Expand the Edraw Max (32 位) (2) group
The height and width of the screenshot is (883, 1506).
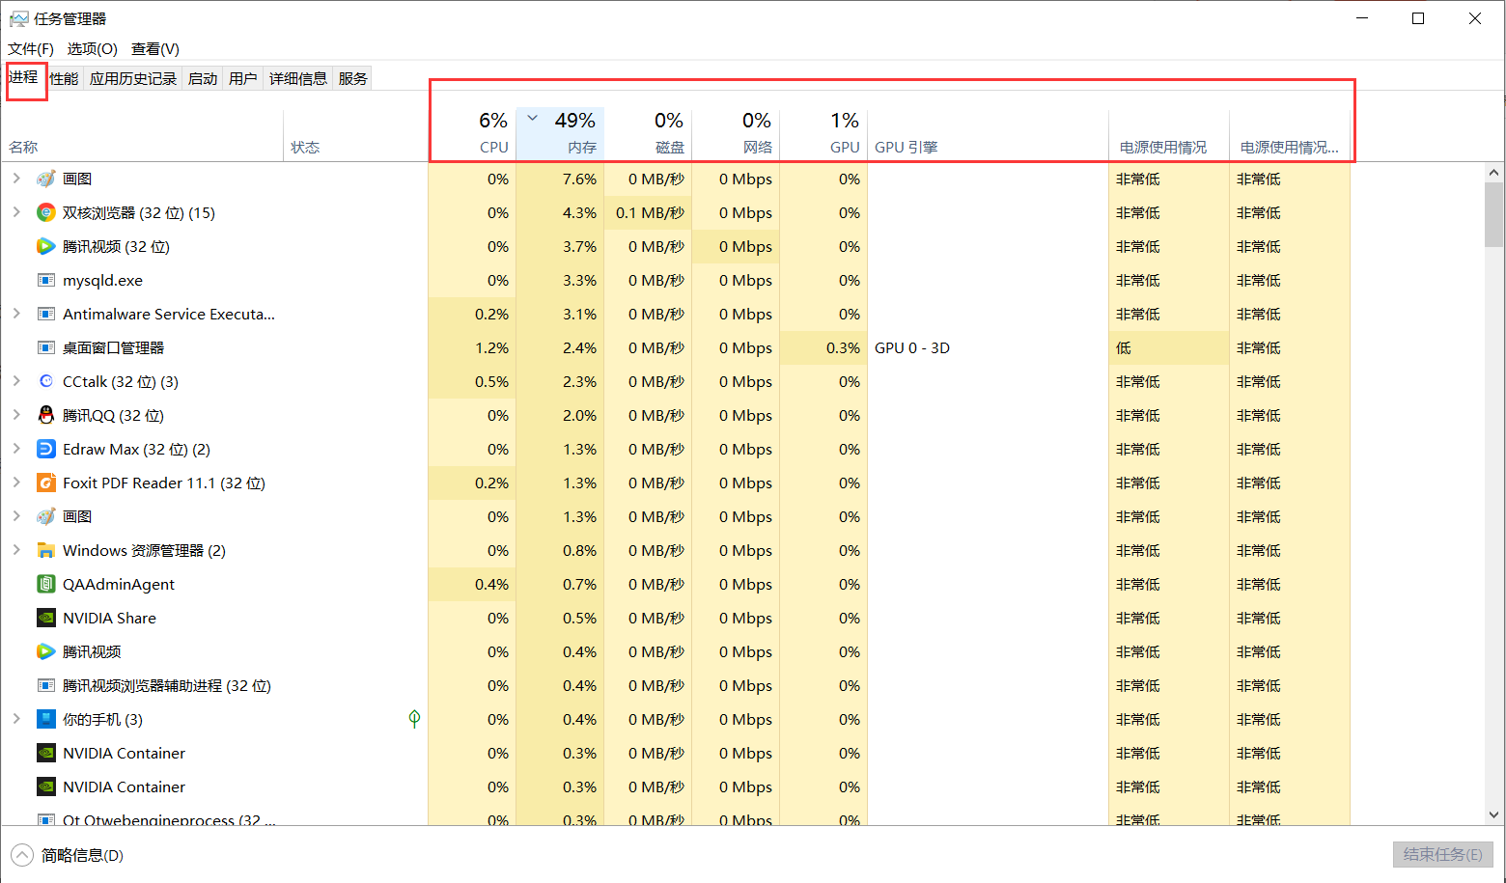16,449
